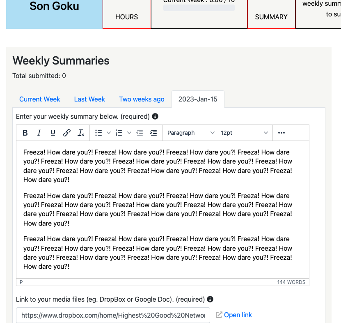Switch to the Last Week tab
Screen dimensions: 341x323
89,99
